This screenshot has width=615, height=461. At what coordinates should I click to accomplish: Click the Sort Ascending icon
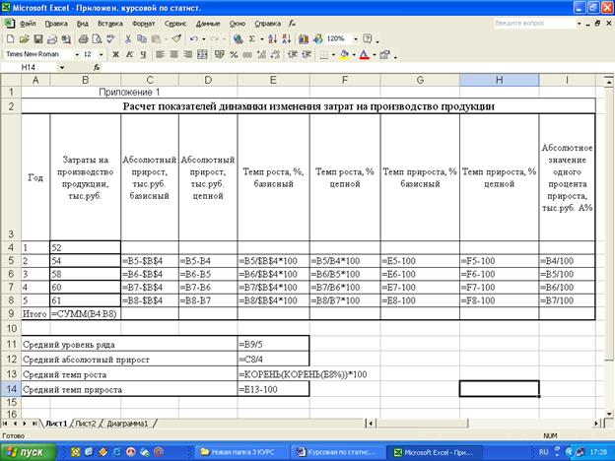(274, 38)
